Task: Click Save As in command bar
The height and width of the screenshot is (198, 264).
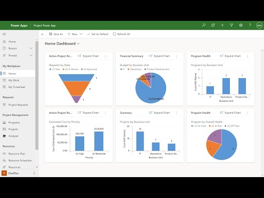Action: tap(56, 34)
